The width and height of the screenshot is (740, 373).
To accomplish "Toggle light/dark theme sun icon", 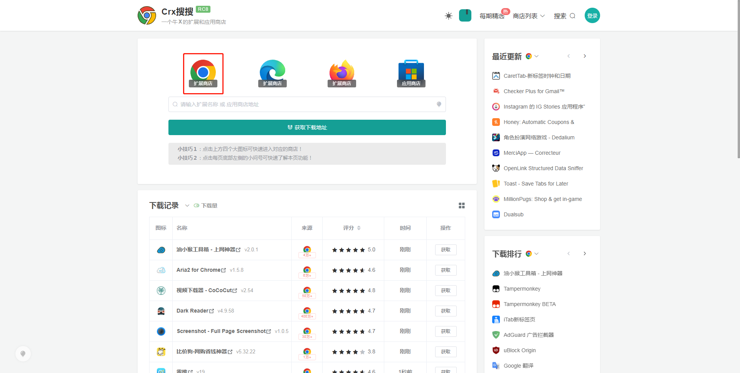I will click(449, 16).
